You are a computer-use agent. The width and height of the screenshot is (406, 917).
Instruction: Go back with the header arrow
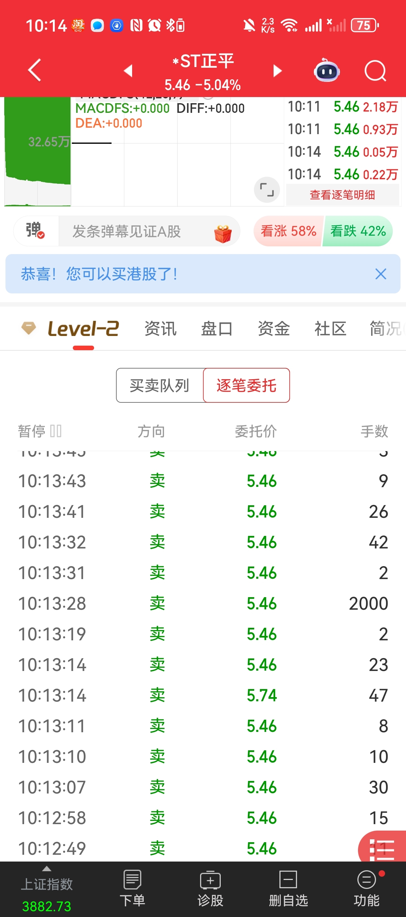tap(34, 70)
